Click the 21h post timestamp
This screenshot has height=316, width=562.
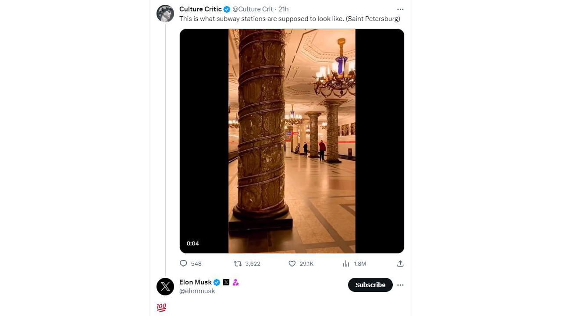(x=284, y=9)
